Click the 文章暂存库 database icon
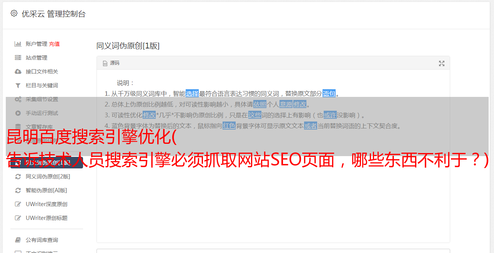The width and height of the screenshot is (494, 253). 18,127
